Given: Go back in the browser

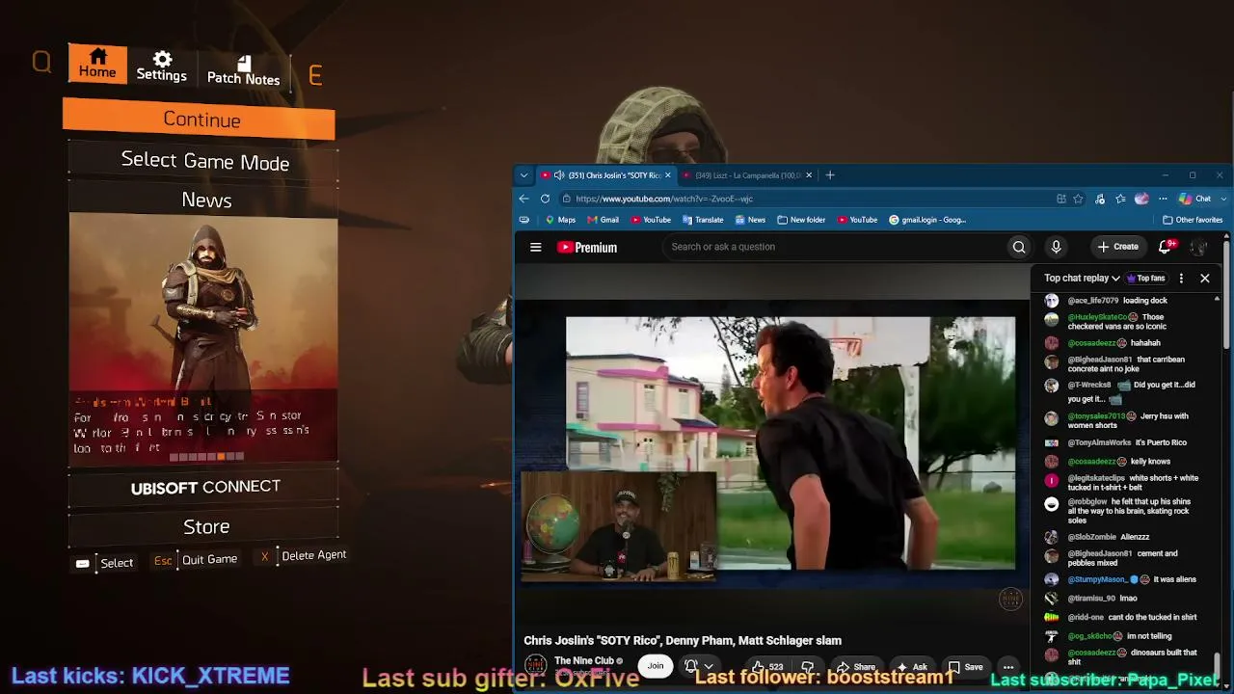Looking at the screenshot, I should tap(523, 199).
